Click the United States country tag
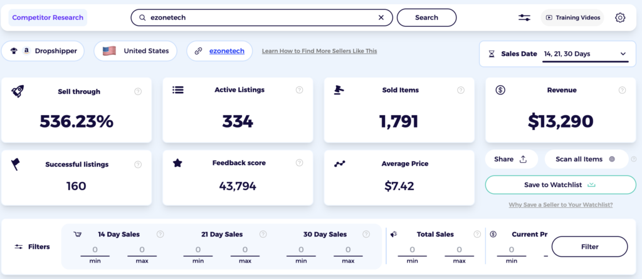Viewport: 642px width, 279px height. coord(135,51)
